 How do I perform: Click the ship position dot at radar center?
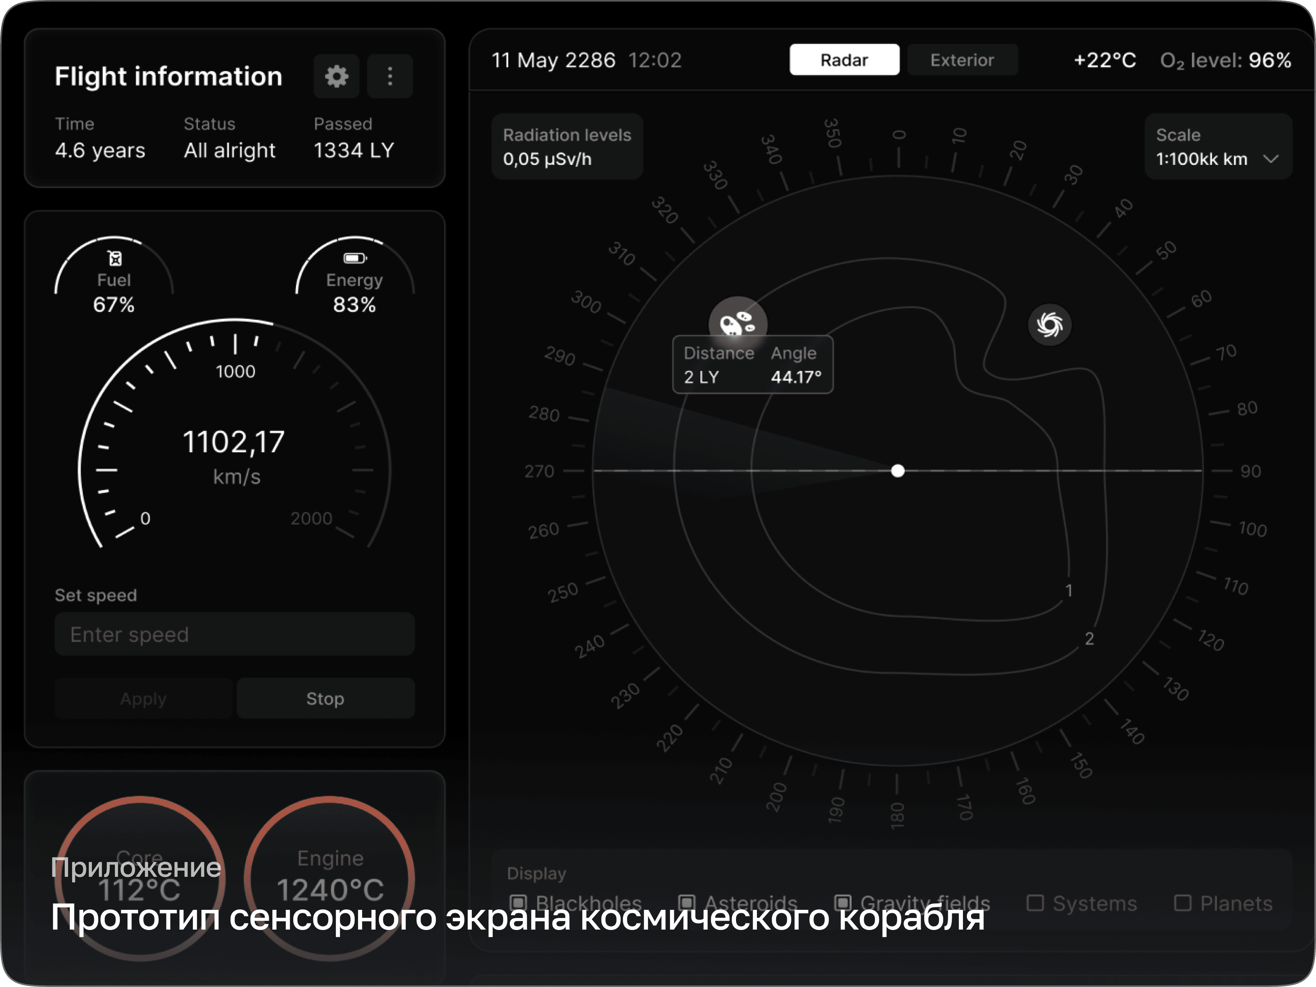(x=898, y=471)
